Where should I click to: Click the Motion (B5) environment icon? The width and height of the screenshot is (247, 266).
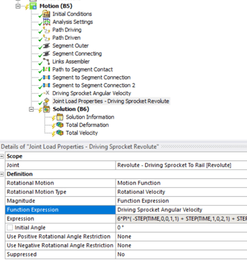(34, 6)
